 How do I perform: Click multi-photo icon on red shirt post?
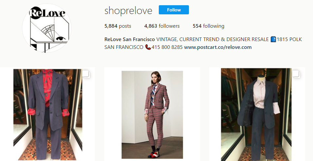[x=86, y=74]
